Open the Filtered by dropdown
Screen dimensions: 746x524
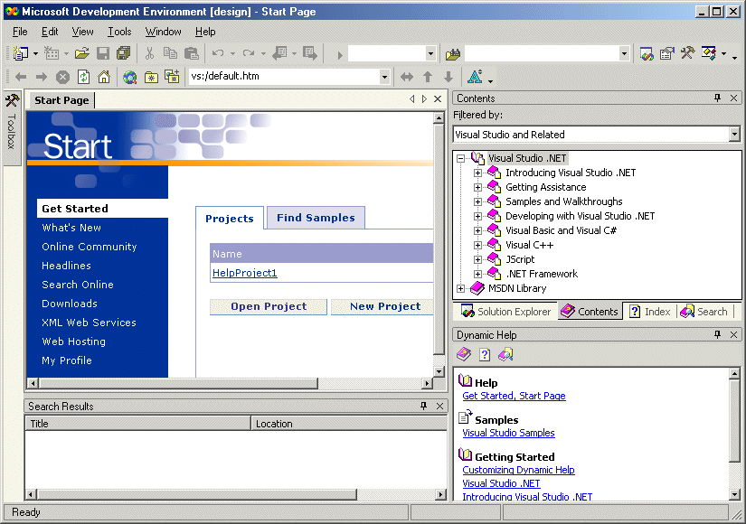pos(734,135)
